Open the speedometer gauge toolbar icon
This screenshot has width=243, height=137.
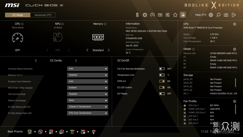coord(153,15)
